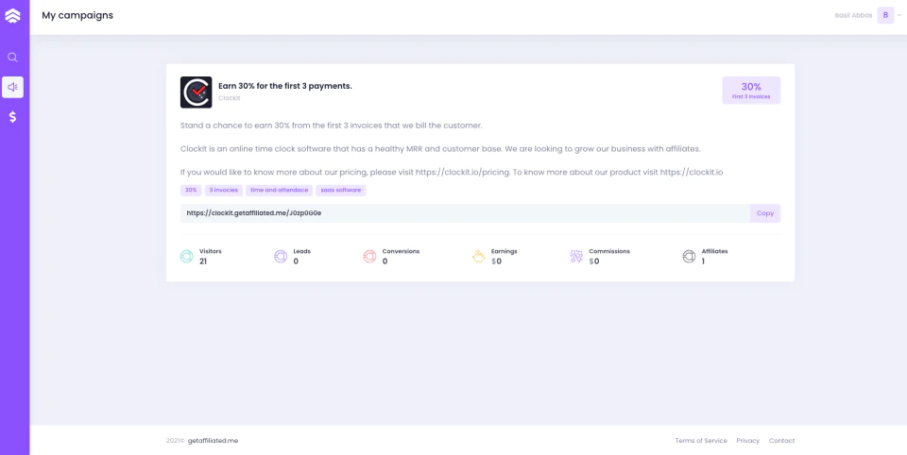Open the search icon in sidebar
Image resolution: width=907 pixels, height=455 pixels.
point(12,58)
